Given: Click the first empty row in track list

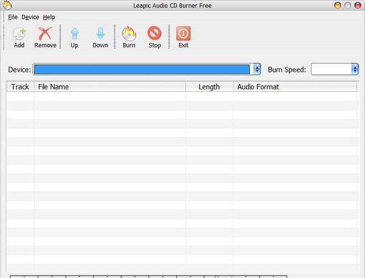Looking at the screenshot, I should (181, 96).
